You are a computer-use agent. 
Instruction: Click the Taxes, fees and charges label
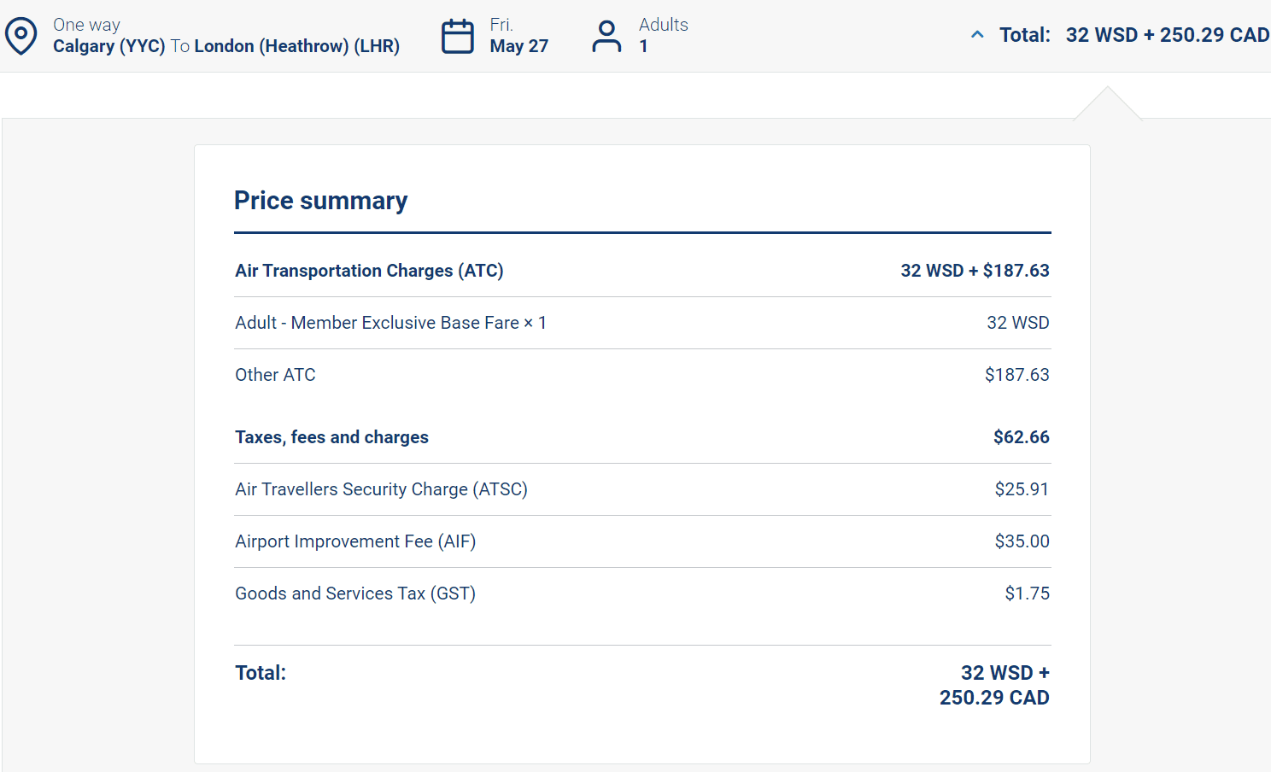pyautogui.click(x=331, y=437)
